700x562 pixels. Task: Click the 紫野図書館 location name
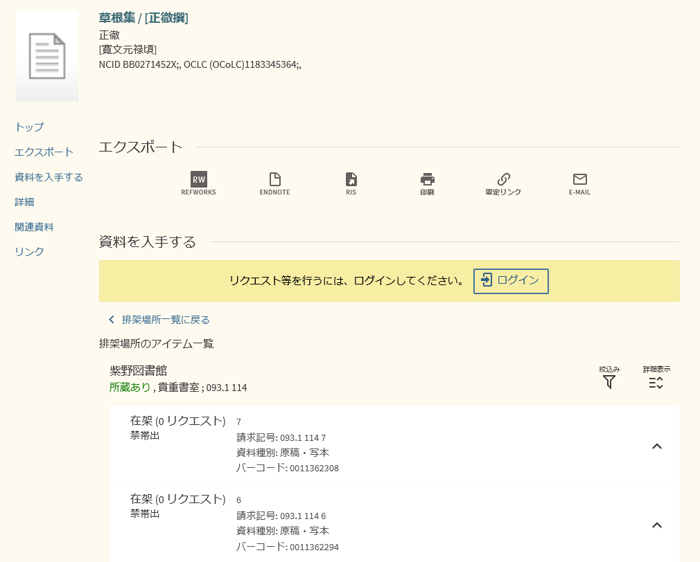coord(139,370)
